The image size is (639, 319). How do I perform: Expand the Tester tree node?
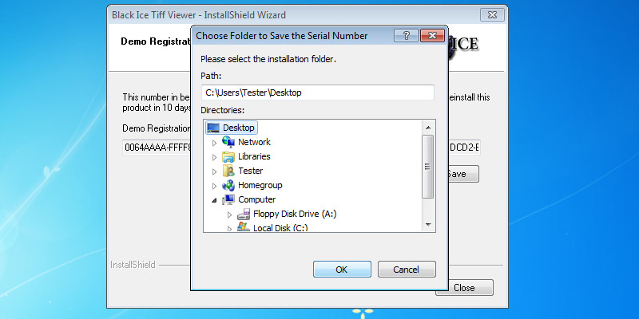[214, 171]
